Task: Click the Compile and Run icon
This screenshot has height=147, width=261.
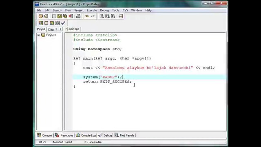Action: click(x=52, y=23)
